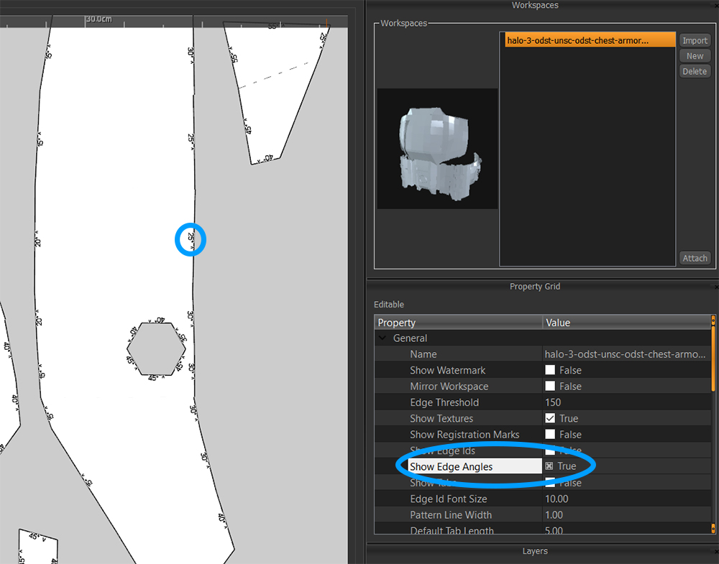719x564 pixels.
Task: Click the Attach button
Action: point(695,258)
